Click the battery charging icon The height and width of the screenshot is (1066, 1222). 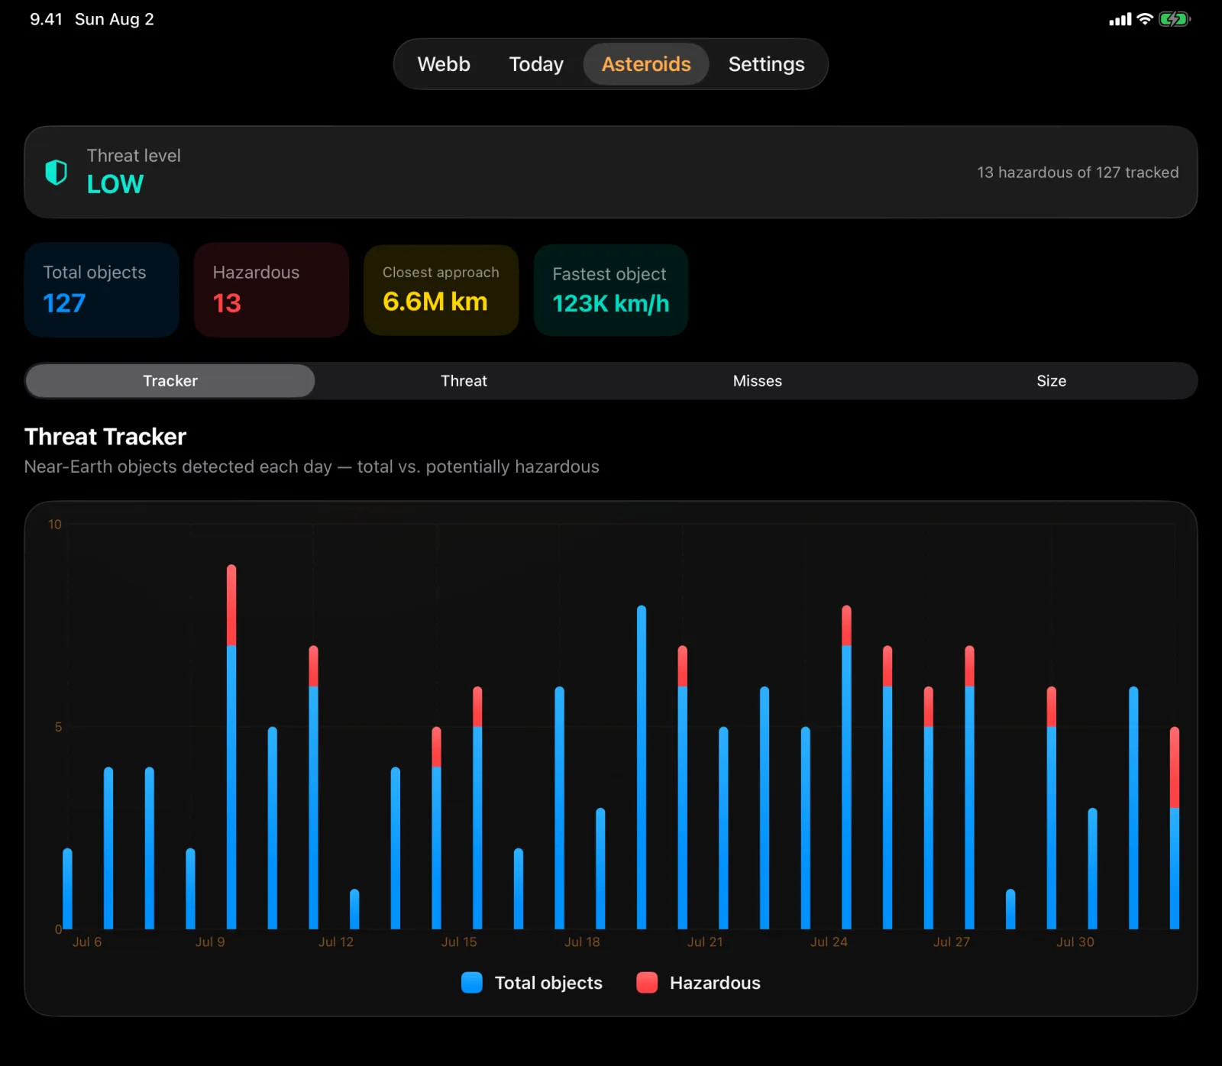pos(1174,19)
